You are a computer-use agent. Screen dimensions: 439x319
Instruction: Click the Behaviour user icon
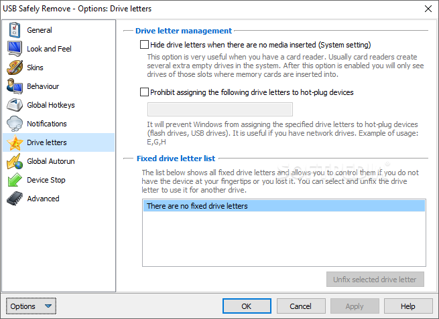[x=15, y=86]
